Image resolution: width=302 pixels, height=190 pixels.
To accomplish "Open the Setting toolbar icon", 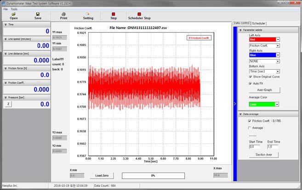I will 88,14.
